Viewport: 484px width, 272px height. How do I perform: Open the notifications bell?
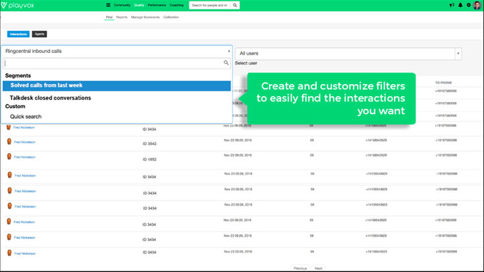click(x=461, y=5)
